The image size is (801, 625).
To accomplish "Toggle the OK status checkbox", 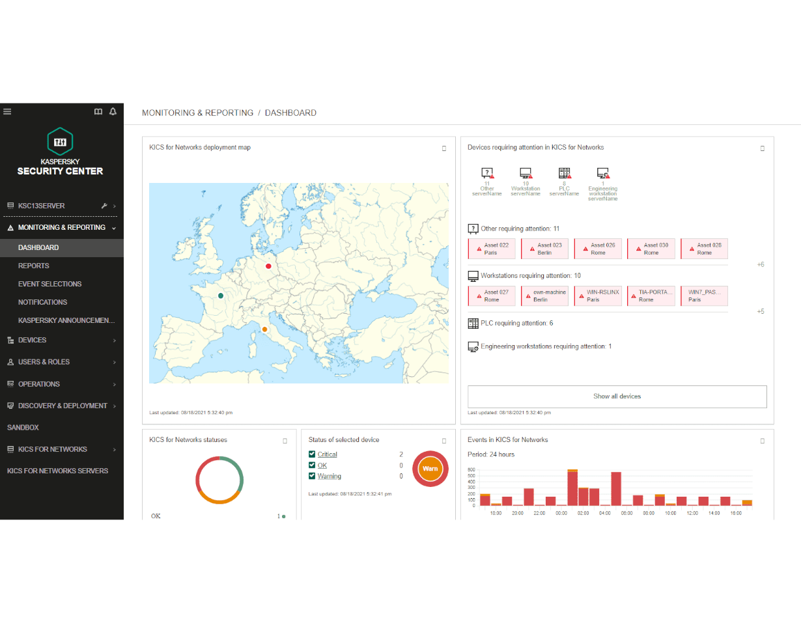I will pos(312,465).
